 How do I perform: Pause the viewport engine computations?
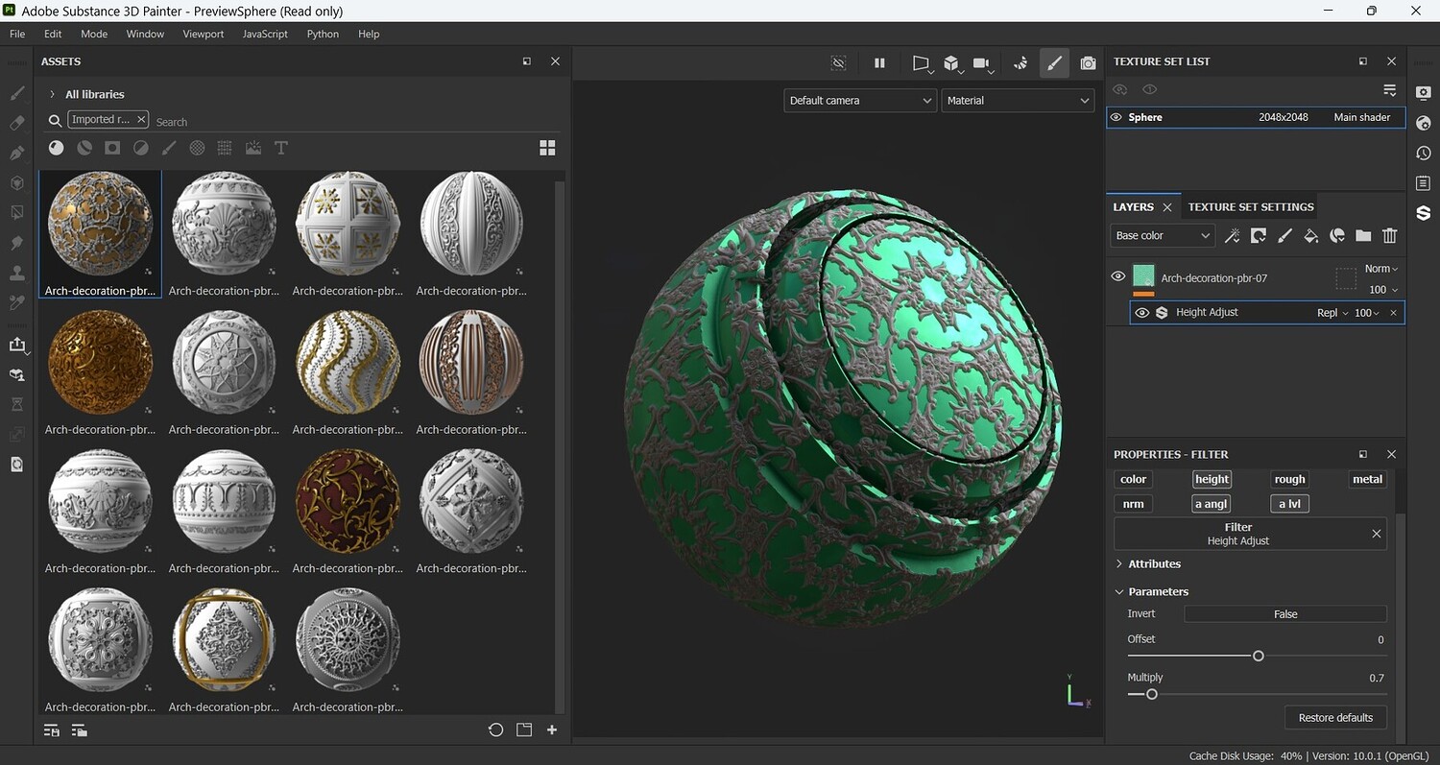pos(879,63)
